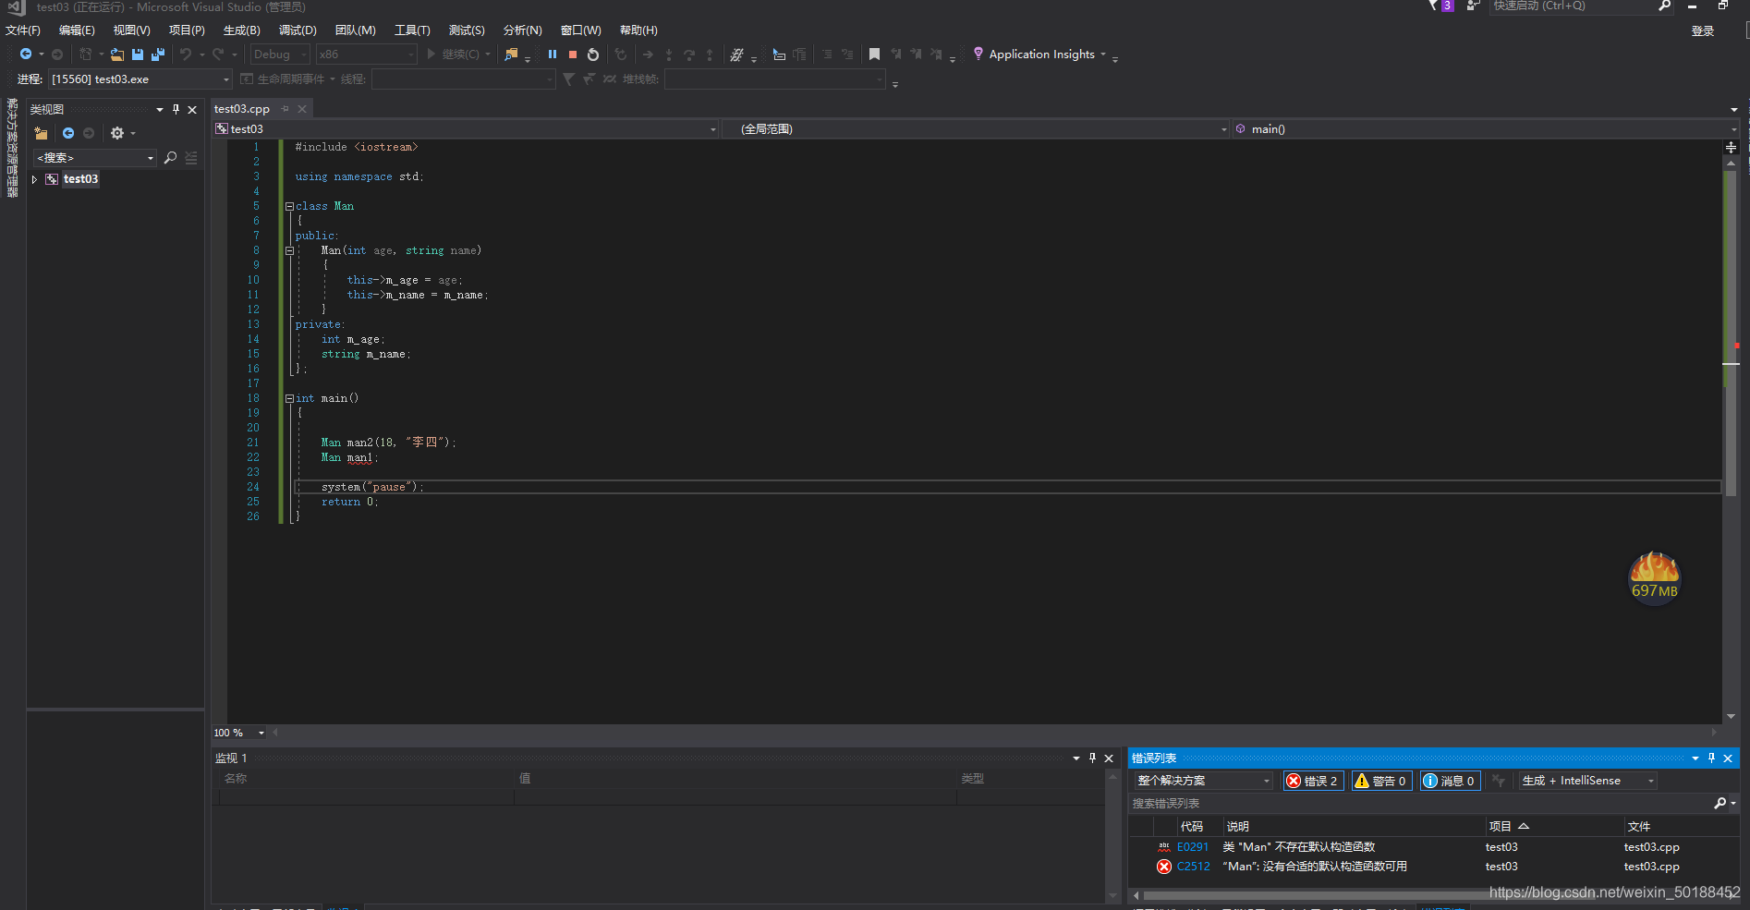The image size is (1750, 910).
Task: Sort errors by the Description (说明) column
Action: pos(1238,827)
